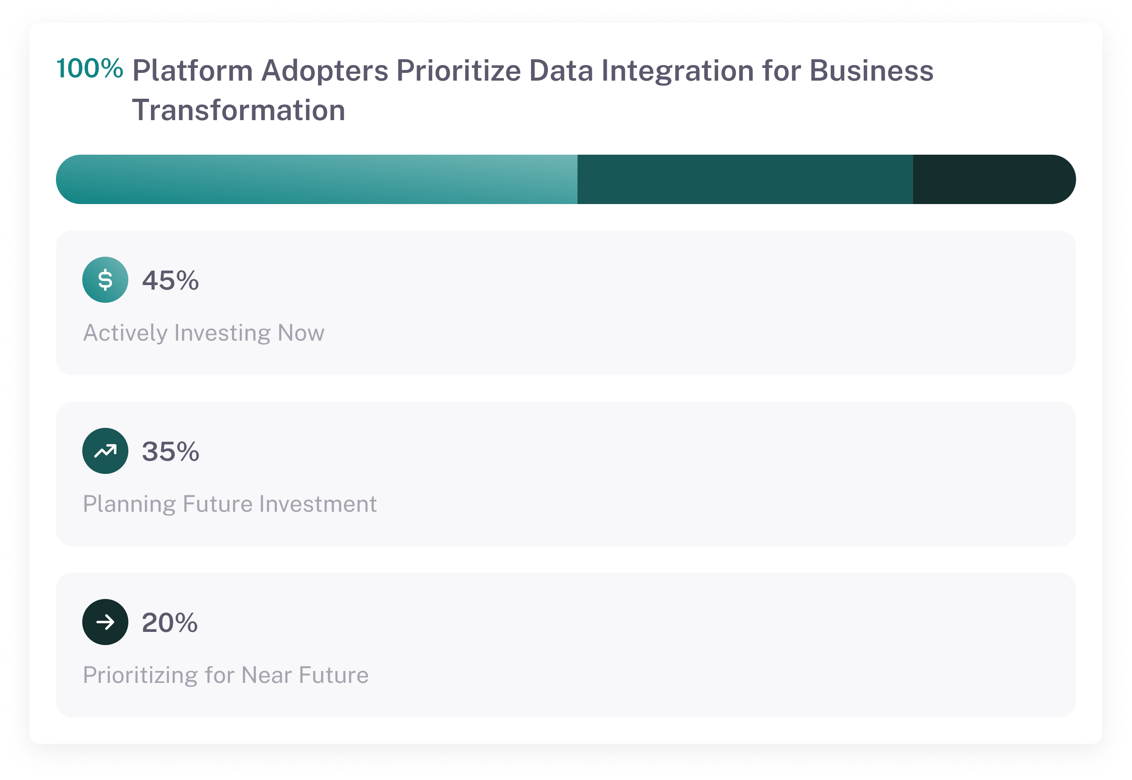Click the Platform Adopters headline first line
Viewport: 1132px width, 780px height.
[x=533, y=70]
